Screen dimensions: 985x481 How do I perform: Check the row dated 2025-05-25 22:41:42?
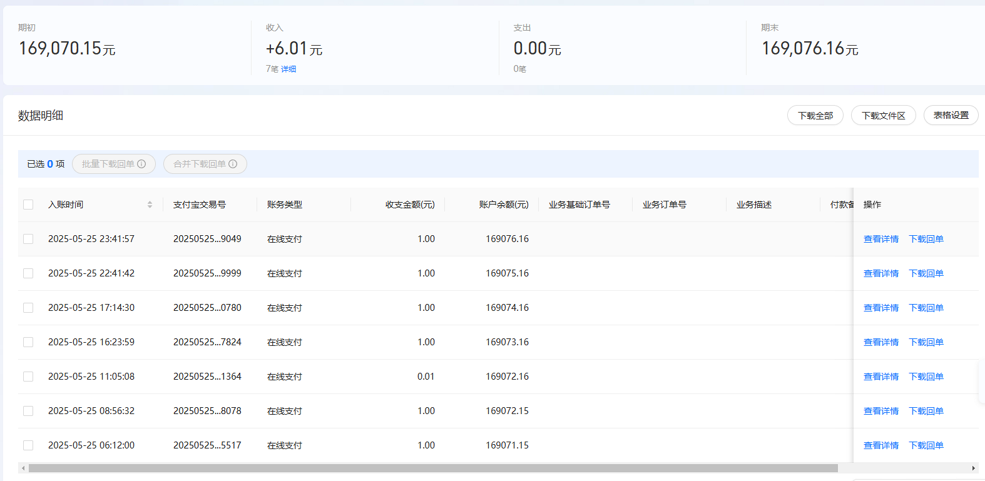coord(28,273)
